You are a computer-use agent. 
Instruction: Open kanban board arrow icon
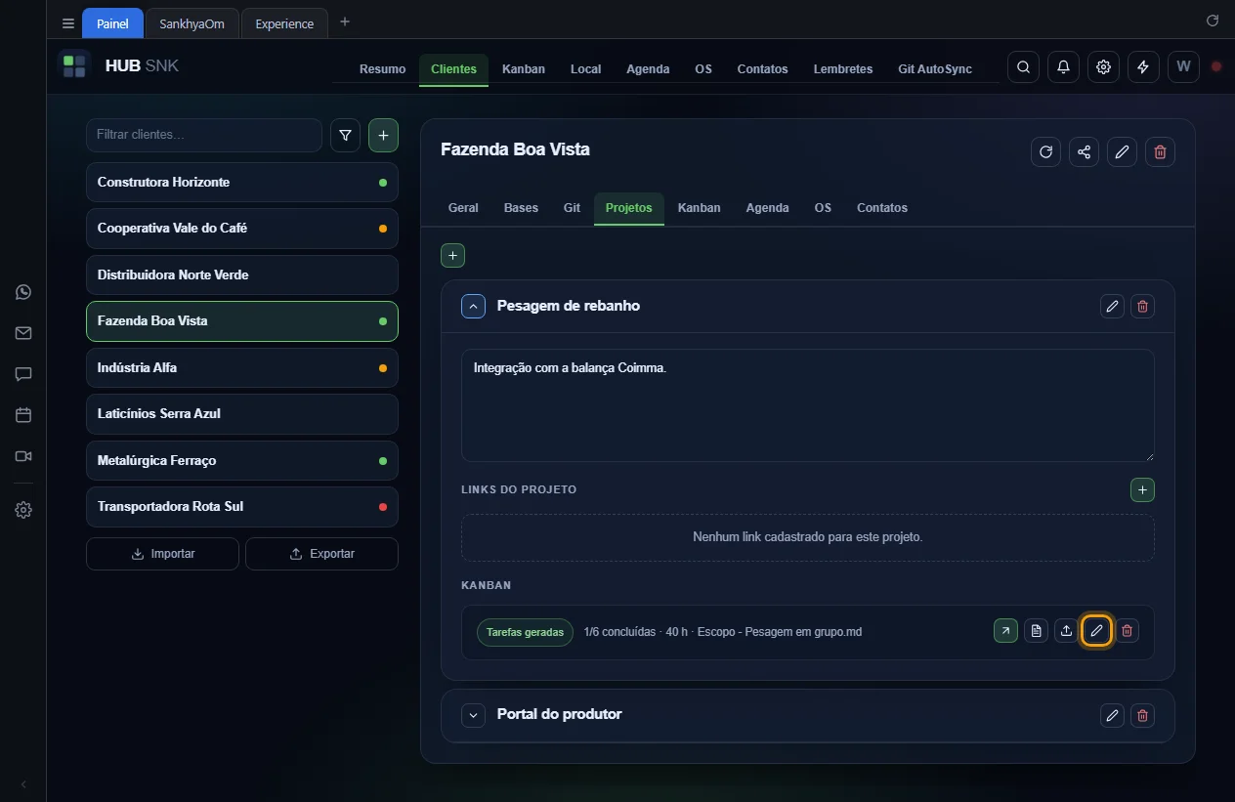[x=1005, y=631]
